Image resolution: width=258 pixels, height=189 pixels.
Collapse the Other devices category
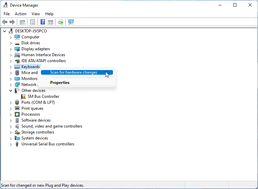[x=11, y=91]
